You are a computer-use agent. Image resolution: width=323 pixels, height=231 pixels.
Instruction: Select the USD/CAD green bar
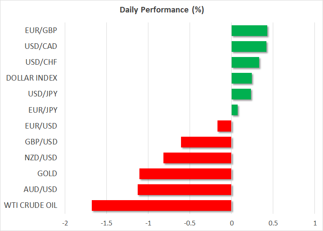(249, 47)
